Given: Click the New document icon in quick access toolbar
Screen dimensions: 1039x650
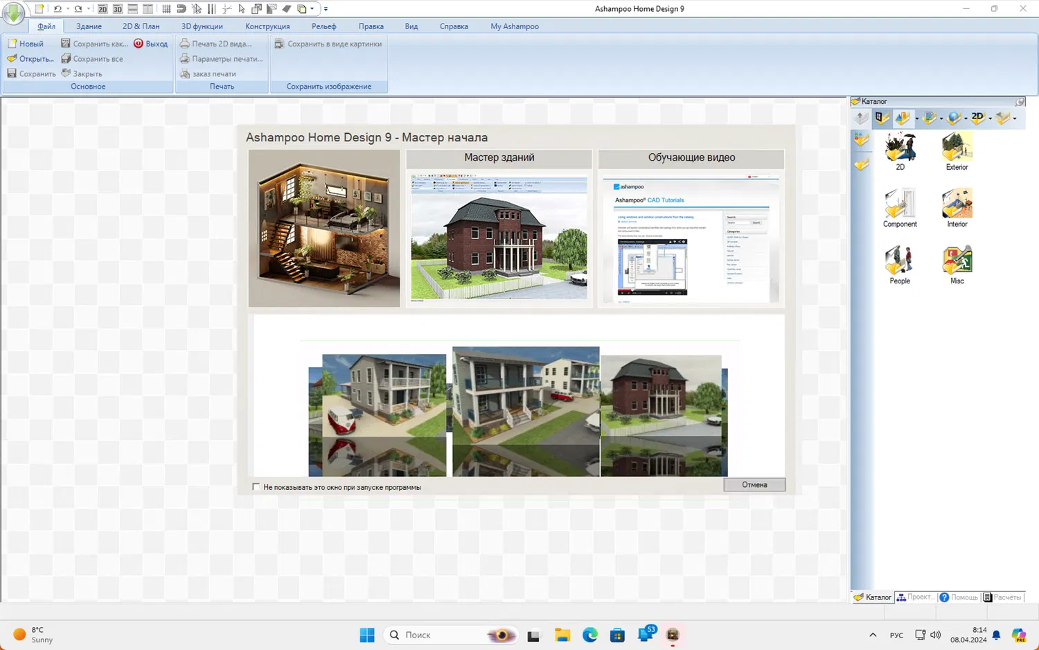Looking at the screenshot, I should (x=39, y=9).
